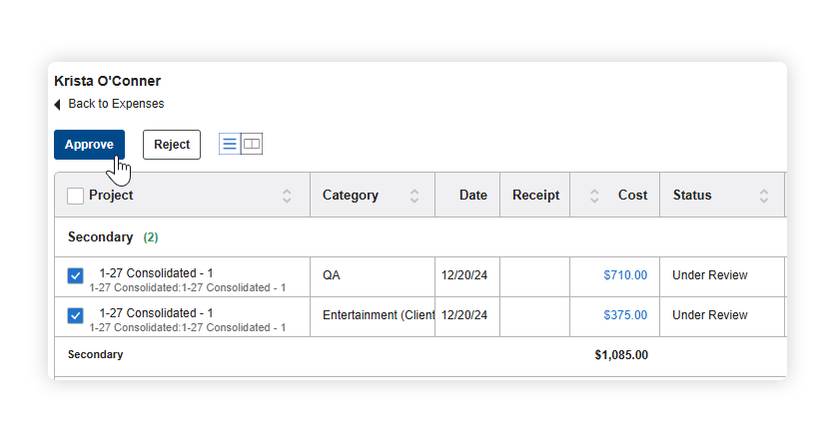
Task: Click the Reject button
Action: tap(172, 145)
